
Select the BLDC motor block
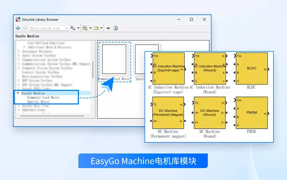pos(252,69)
